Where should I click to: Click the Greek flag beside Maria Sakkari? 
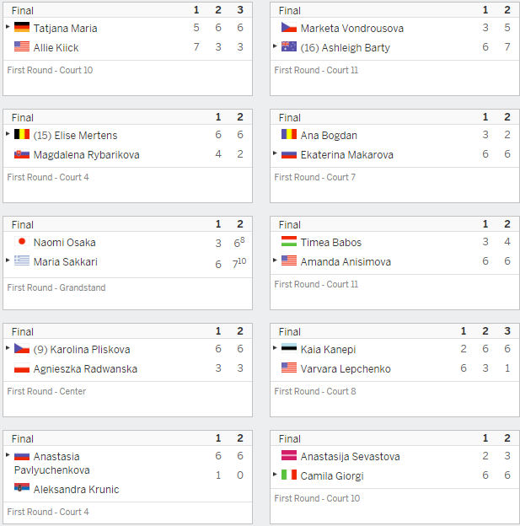(22, 260)
